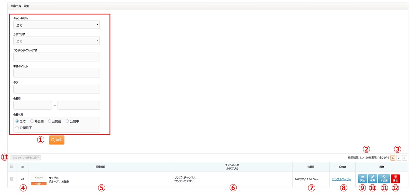The image size is (411, 195).
Task: Click the 画像タイトル text field
Action: coord(57,73)
